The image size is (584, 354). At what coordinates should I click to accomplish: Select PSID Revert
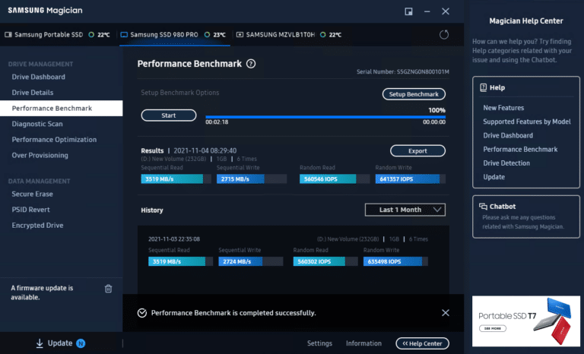pos(30,210)
